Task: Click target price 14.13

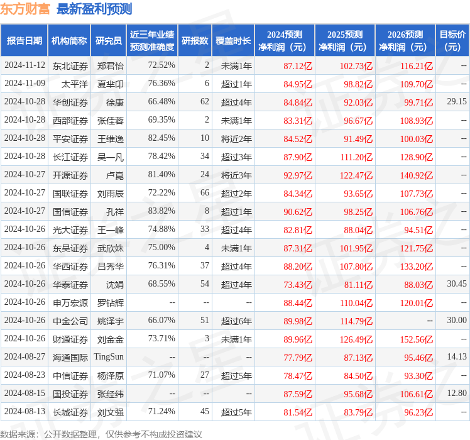Action: [457, 356]
